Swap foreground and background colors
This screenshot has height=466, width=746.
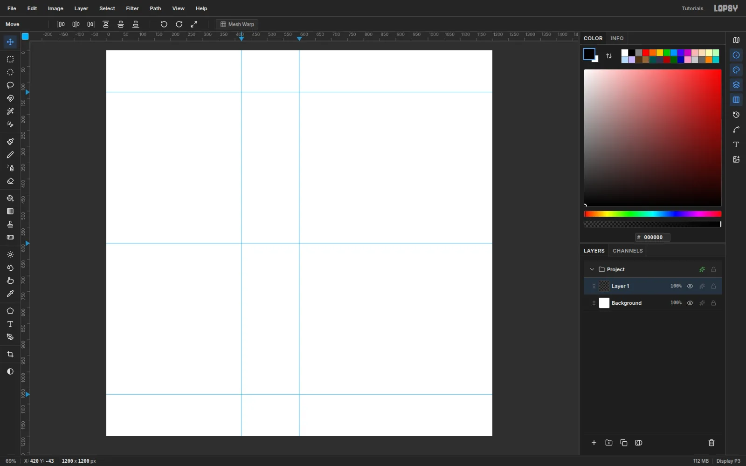pyautogui.click(x=609, y=56)
